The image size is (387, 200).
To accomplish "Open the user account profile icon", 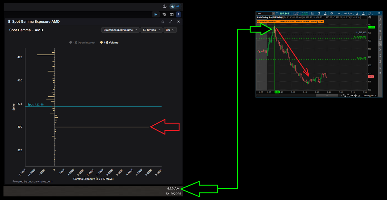I will (165, 6).
